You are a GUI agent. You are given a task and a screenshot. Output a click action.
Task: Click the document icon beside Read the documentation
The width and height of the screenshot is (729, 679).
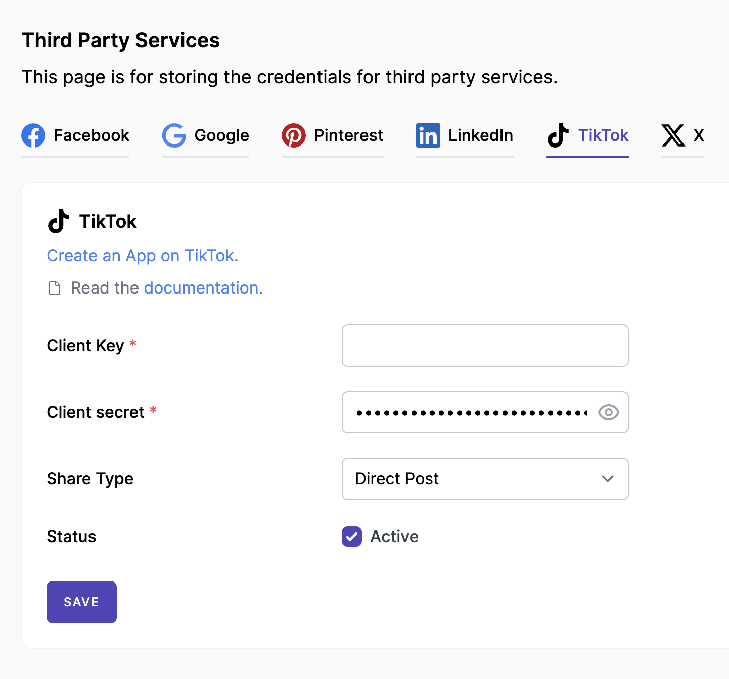pos(54,288)
